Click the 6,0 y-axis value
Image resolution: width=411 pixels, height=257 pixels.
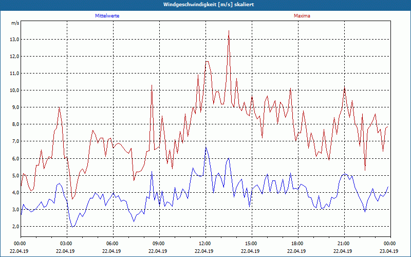tap(15, 159)
